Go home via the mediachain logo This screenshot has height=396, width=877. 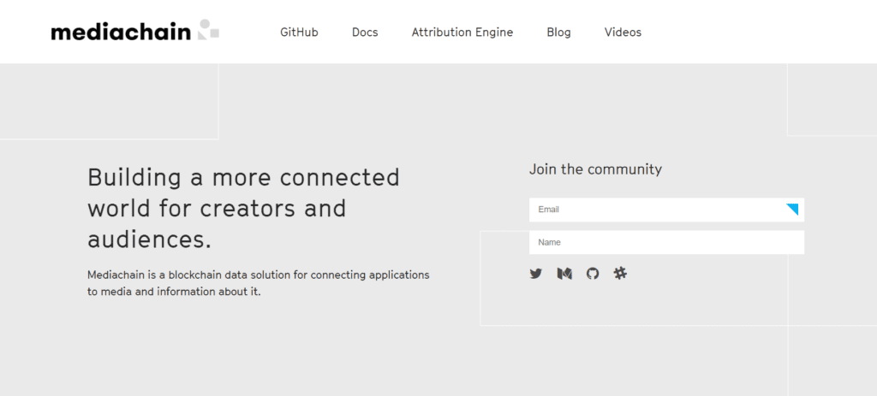(x=134, y=30)
